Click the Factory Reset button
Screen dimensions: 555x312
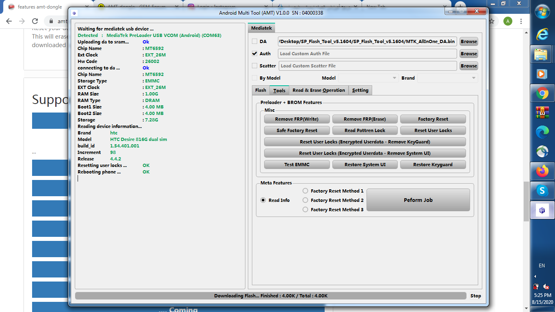click(433, 119)
